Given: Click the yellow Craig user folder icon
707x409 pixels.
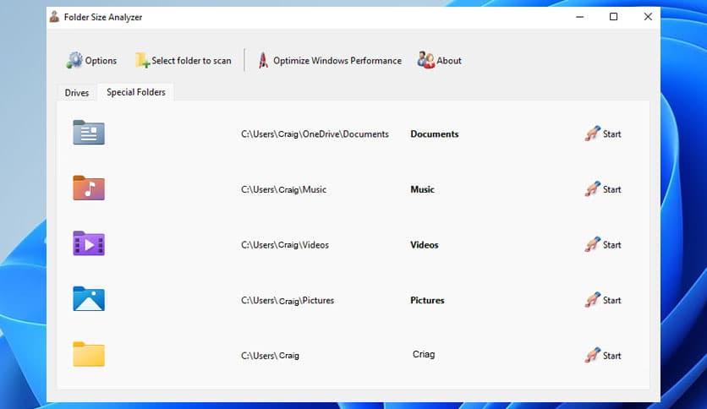Looking at the screenshot, I should tap(89, 354).
